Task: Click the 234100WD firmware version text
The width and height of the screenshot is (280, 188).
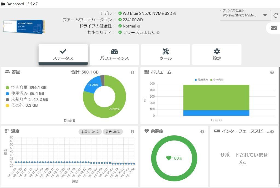Action: point(133,20)
